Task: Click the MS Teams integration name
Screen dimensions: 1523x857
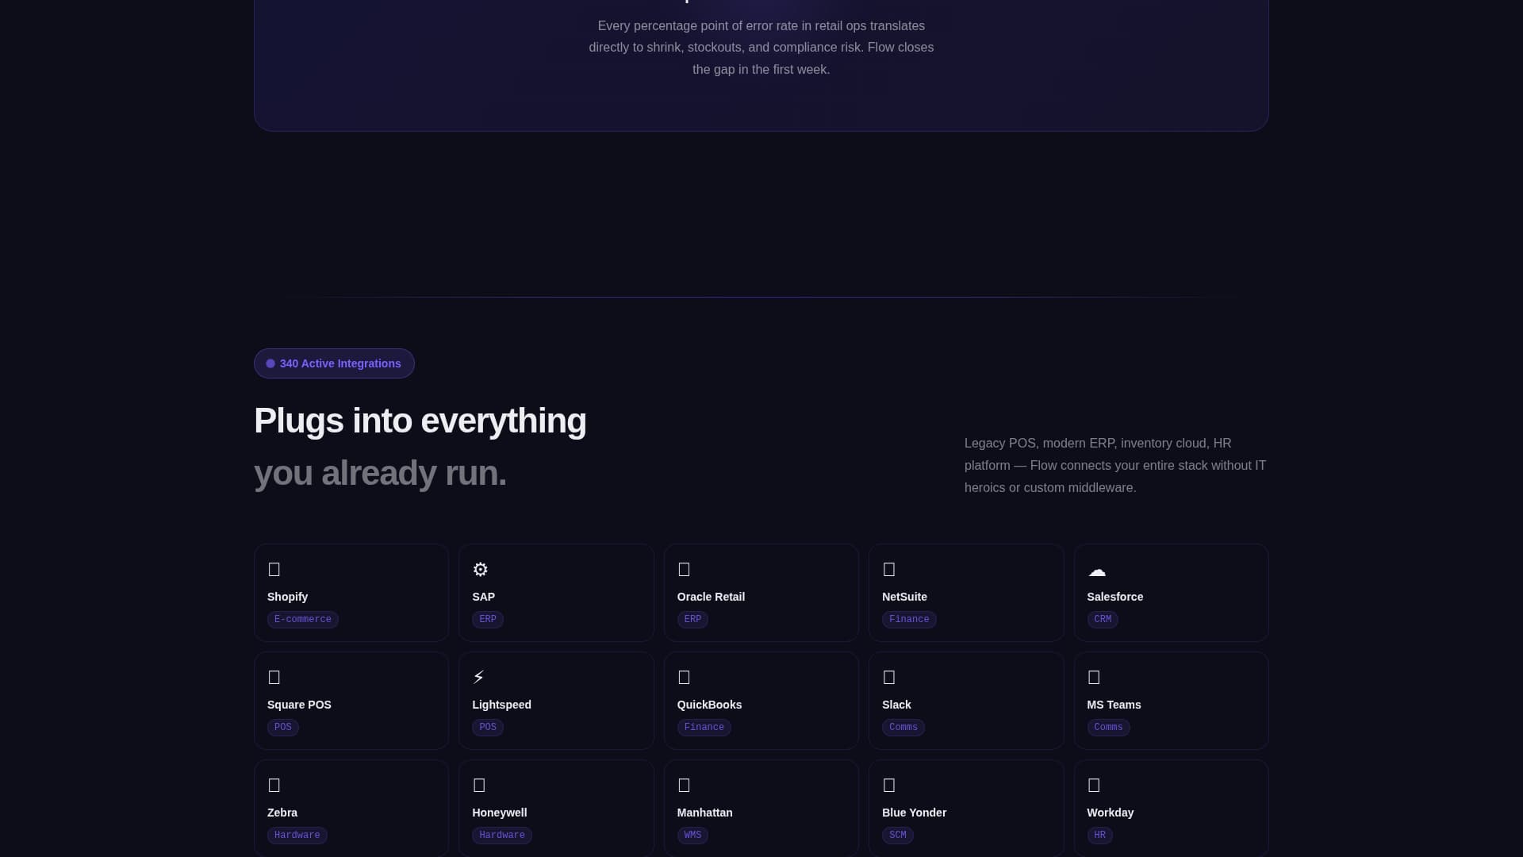Action: [1114, 705]
